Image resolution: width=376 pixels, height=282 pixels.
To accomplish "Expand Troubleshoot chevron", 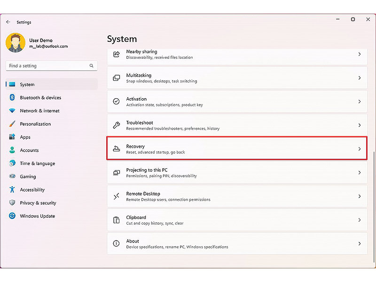I will tap(360, 125).
